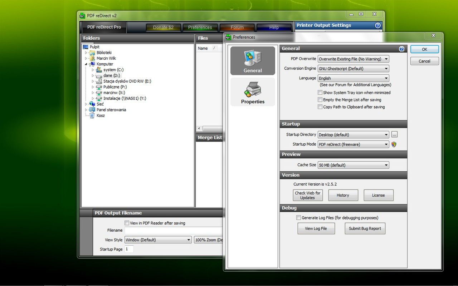Open the Preferences tab in main window
This screenshot has width=458, height=286.
[x=200, y=28]
